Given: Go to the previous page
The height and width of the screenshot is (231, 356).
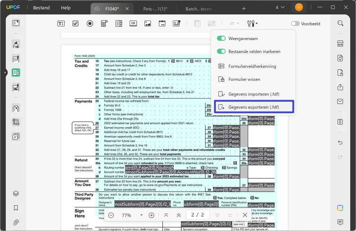Looking at the screenshot, I should 179,215.
